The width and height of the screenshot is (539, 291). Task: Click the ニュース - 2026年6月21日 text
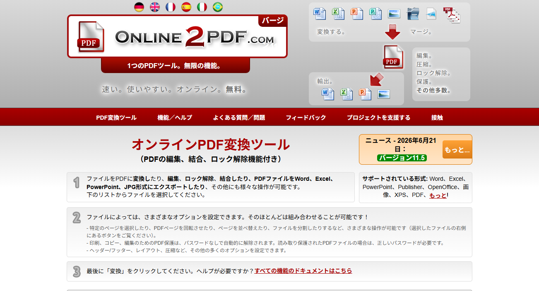point(401,144)
